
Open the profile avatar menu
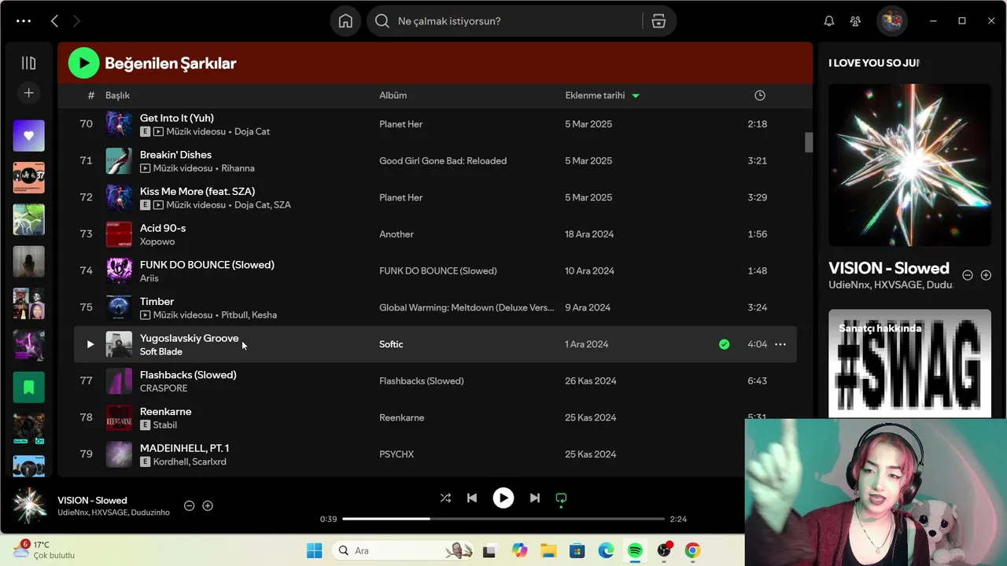(x=891, y=21)
